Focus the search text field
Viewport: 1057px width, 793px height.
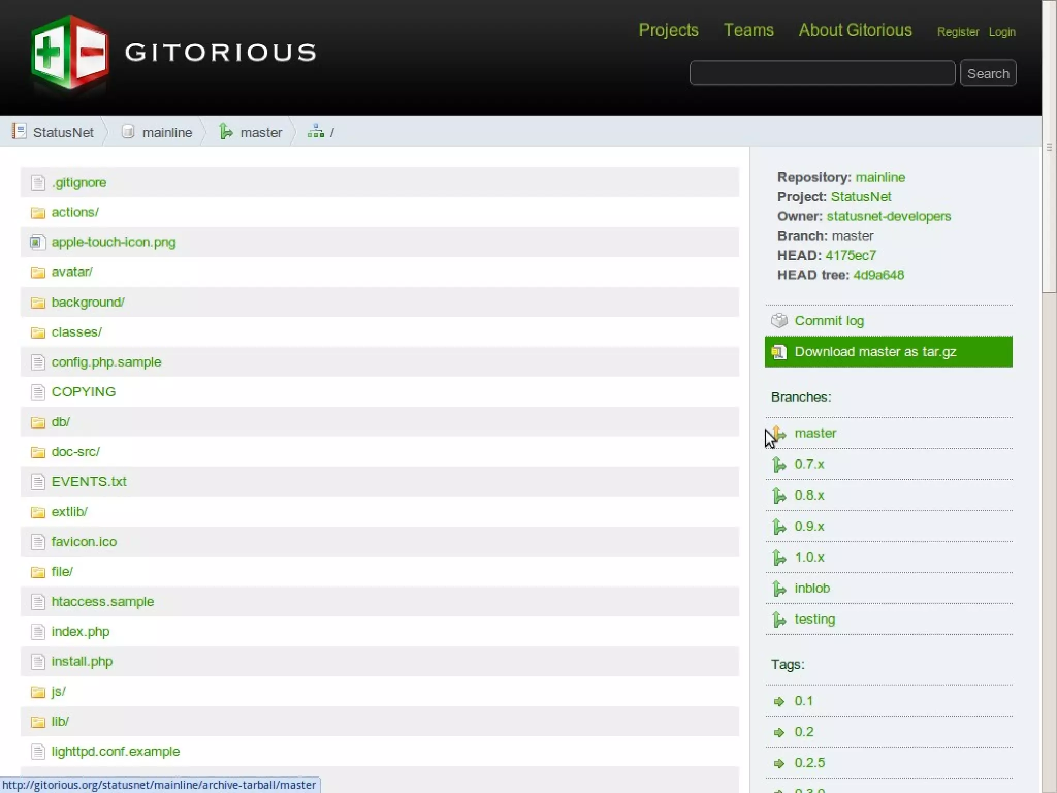coord(822,73)
